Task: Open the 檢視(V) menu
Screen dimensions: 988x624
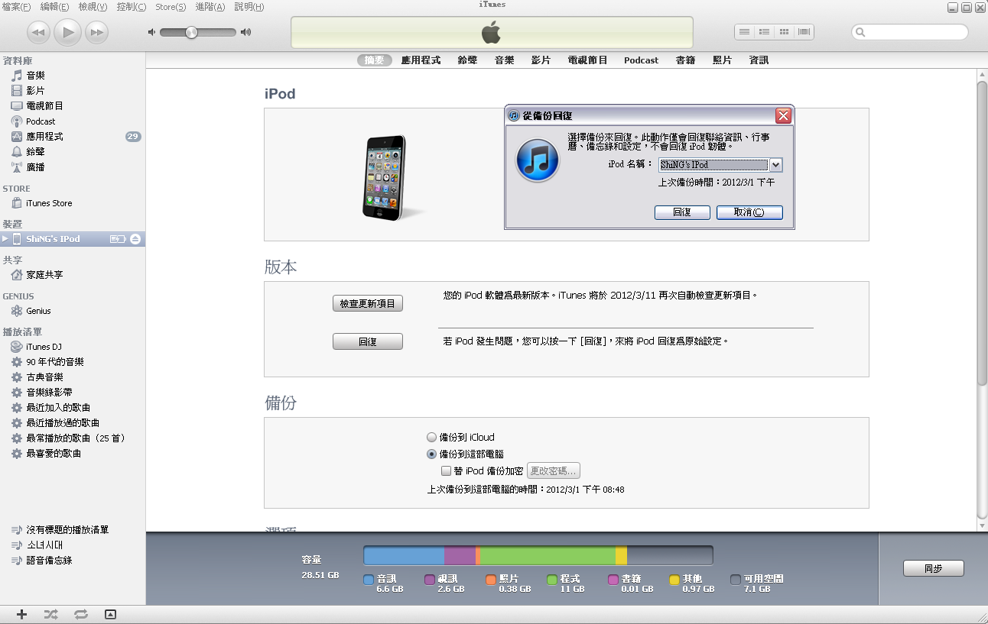Action: click(x=93, y=7)
